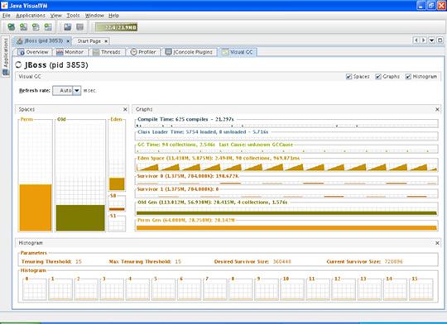
Task: Click the Perm space usage bar
Action: (36, 207)
